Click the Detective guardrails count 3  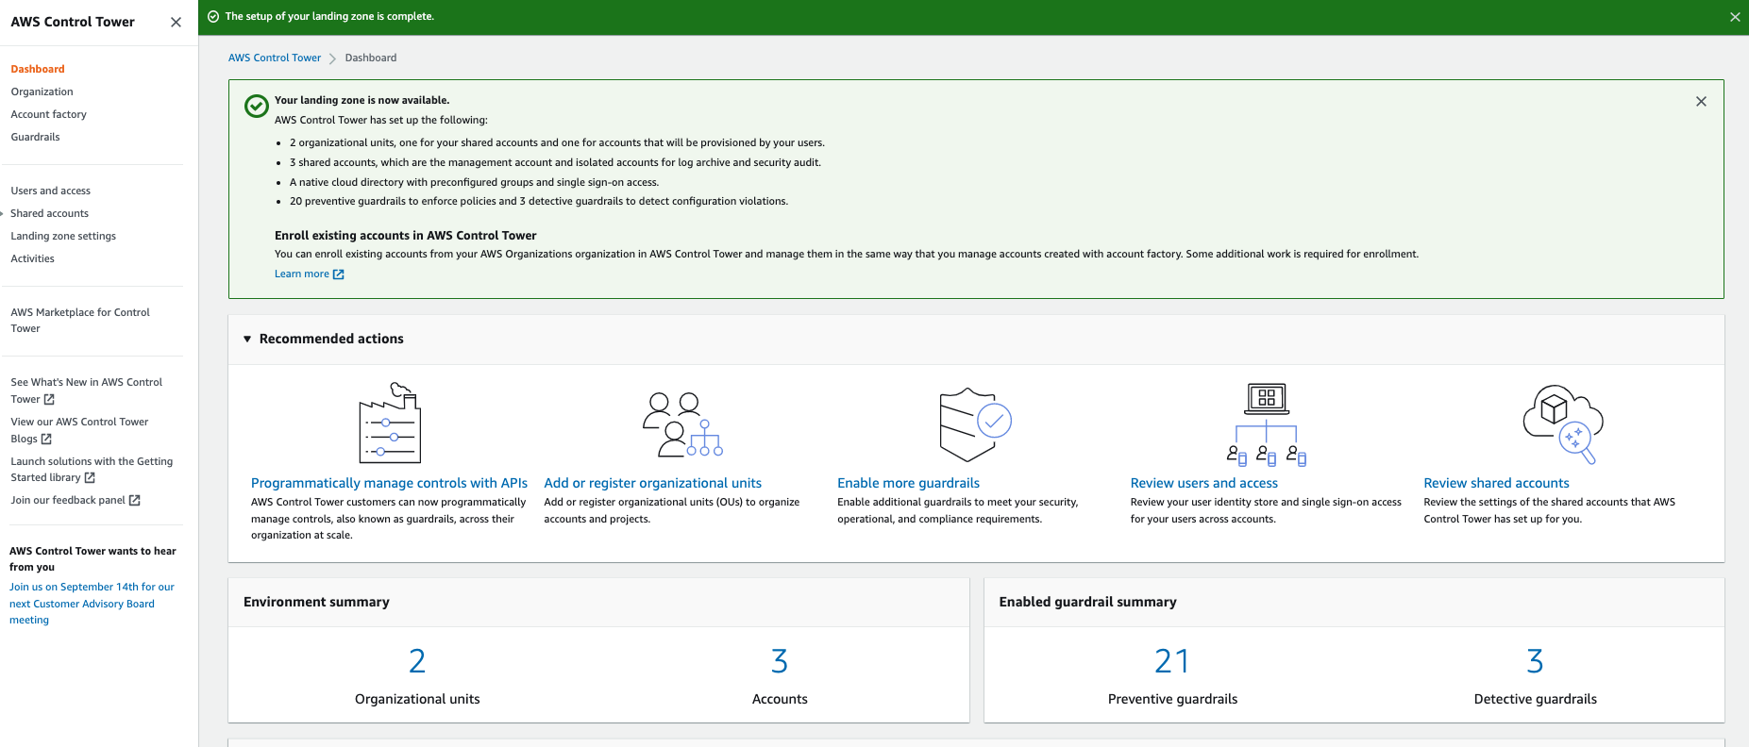tap(1536, 661)
